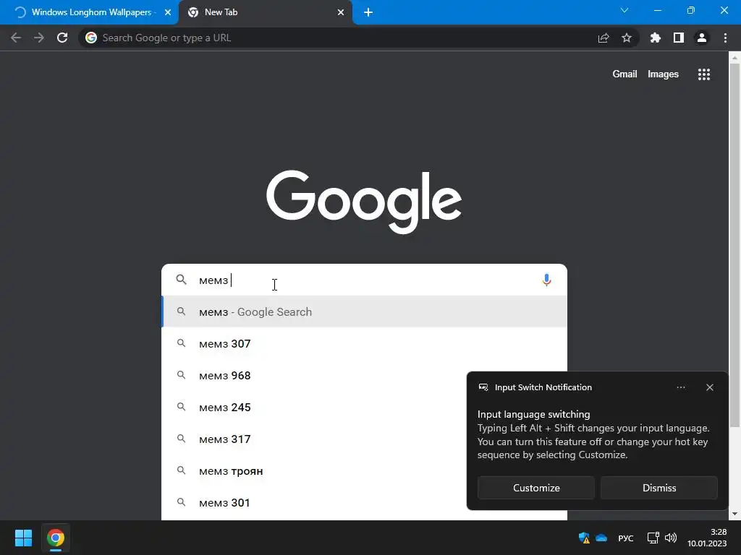This screenshot has width=741, height=555.
Task: Expand the tab search chevron
Action: point(624,10)
